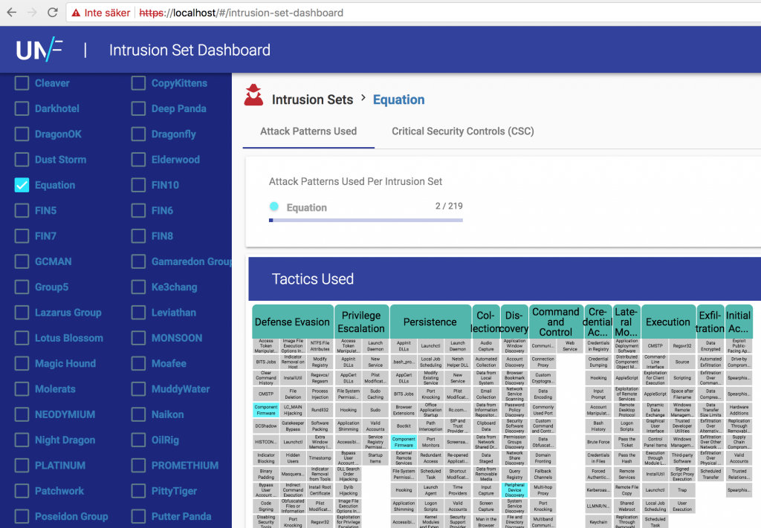
Task: Click the red Intrusion Sets hacker icon
Action: pos(253,96)
